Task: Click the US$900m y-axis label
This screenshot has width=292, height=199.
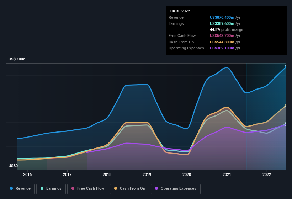Action: pyautogui.click(x=17, y=59)
